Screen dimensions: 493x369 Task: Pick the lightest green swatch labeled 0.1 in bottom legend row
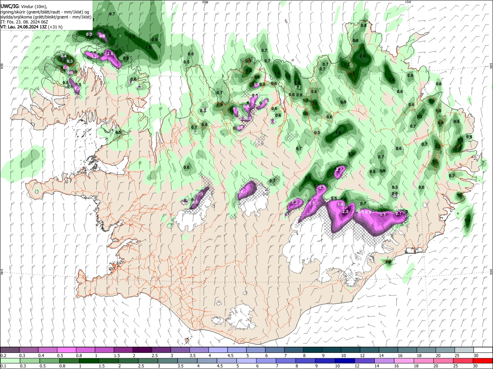point(10,361)
